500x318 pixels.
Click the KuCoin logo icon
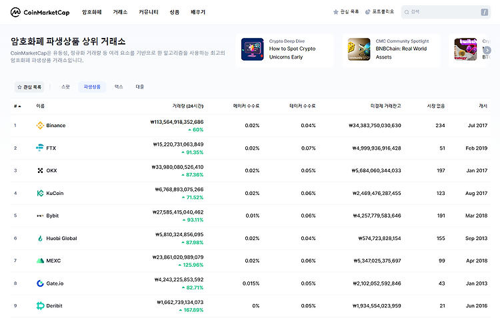click(x=40, y=193)
